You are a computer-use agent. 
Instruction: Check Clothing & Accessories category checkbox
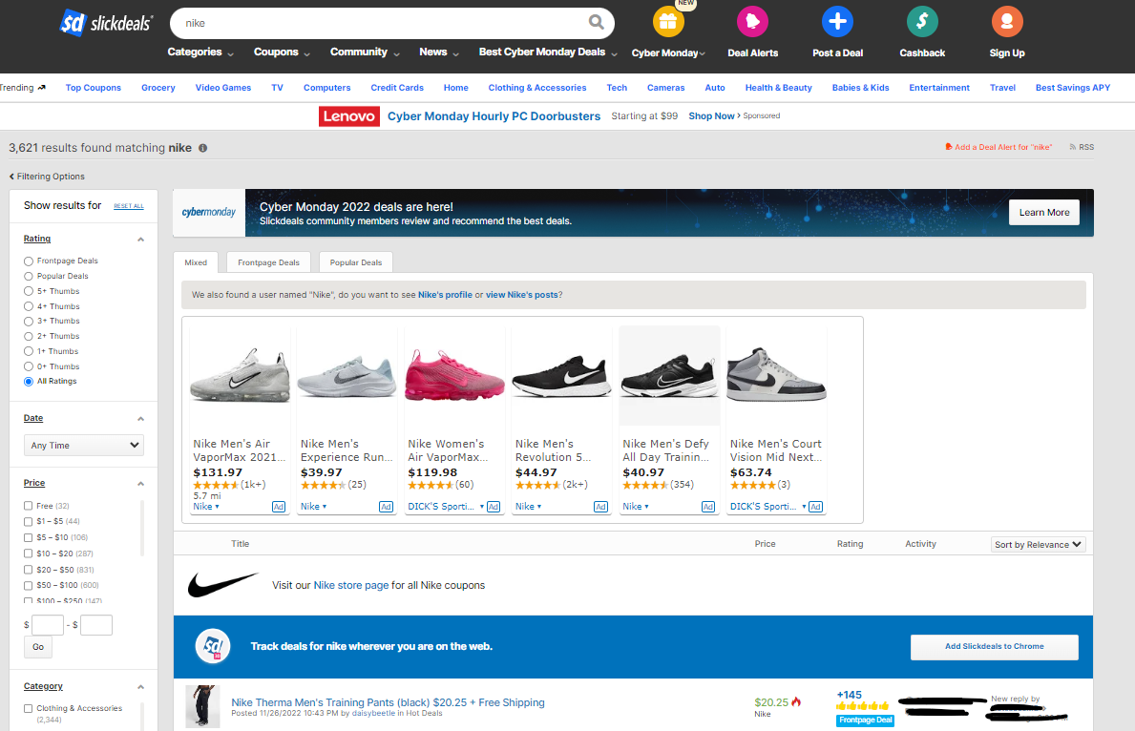point(29,708)
